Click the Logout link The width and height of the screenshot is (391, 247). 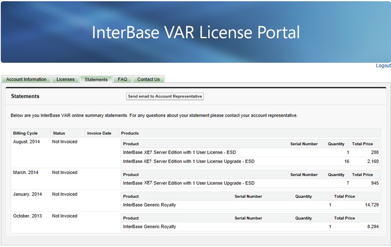(x=383, y=66)
